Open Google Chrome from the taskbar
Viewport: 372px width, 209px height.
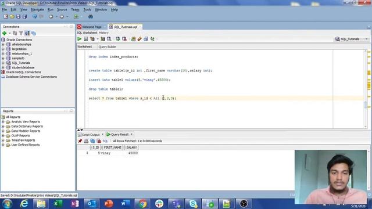coord(142,204)
